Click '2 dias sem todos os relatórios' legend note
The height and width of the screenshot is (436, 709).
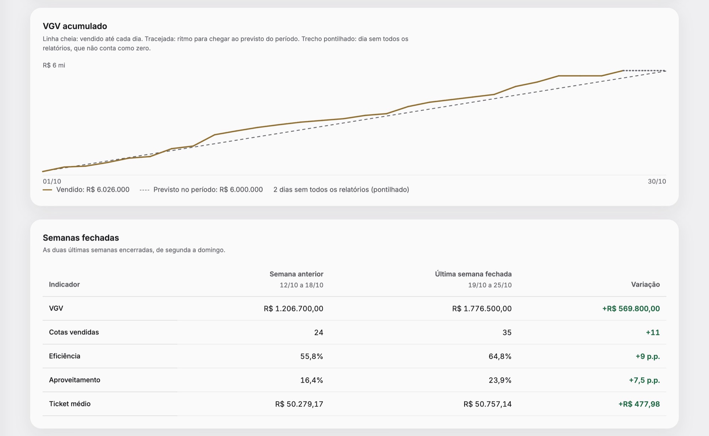pyautogui.click(x=341, y=190)
